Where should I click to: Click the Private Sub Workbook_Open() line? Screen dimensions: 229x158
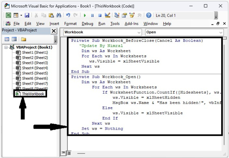(x=106, y=77)
